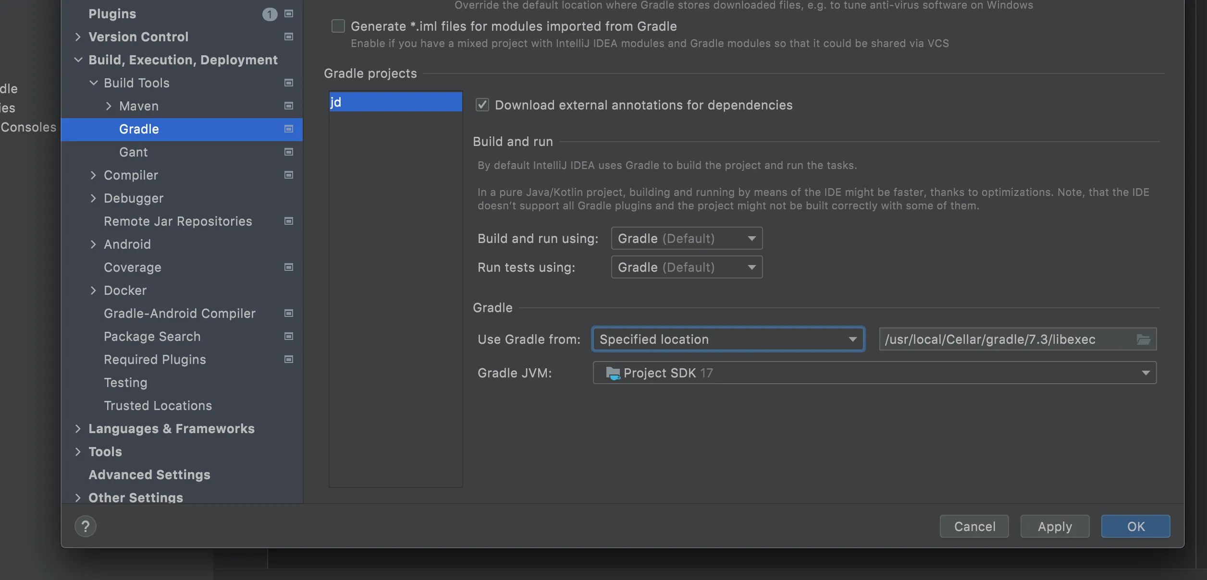The height and width of the screenshot is (580, 1207).
Task: Select Gant in the settings tree
Action: (x=133, y=152)
